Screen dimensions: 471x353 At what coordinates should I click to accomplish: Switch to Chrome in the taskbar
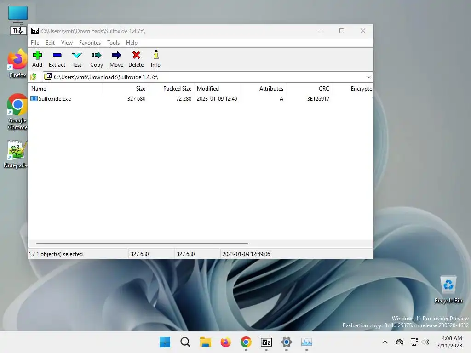[x=246, y=342]
